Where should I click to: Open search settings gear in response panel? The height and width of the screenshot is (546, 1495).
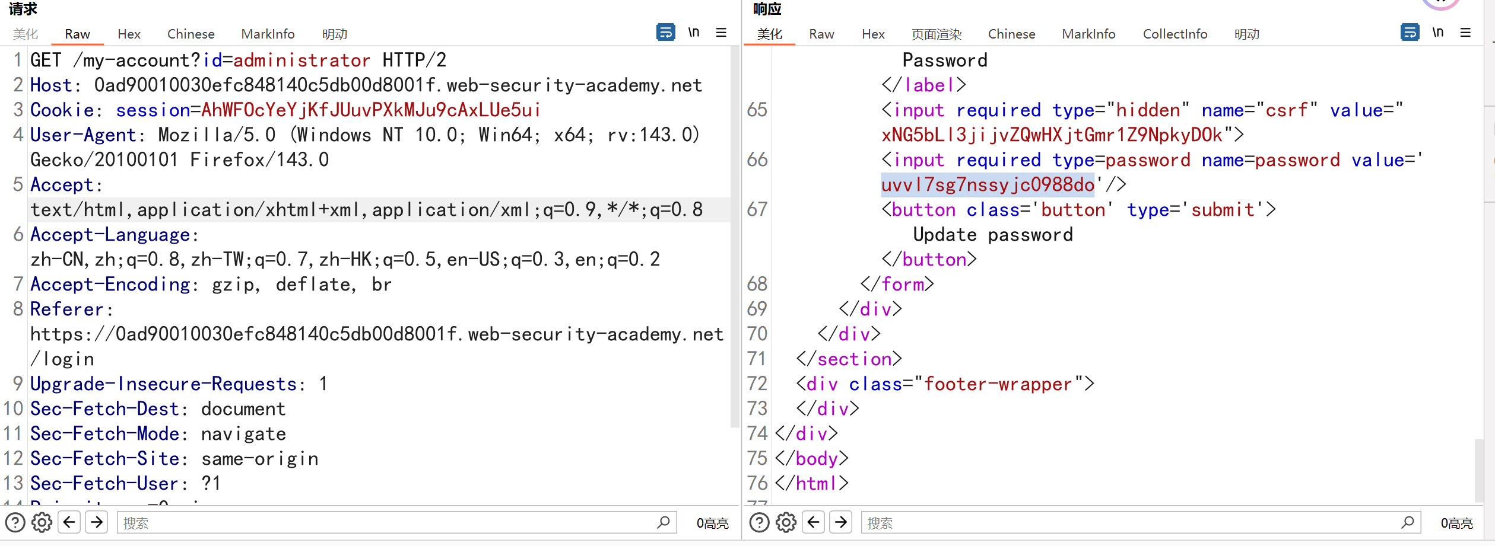pyautogui.click(x=786, y=522)
